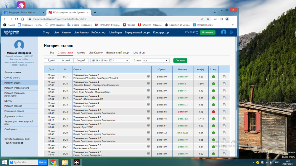Switch to the Казино history tab
This screenshot has height=166, width=296.
coord(81,53)
